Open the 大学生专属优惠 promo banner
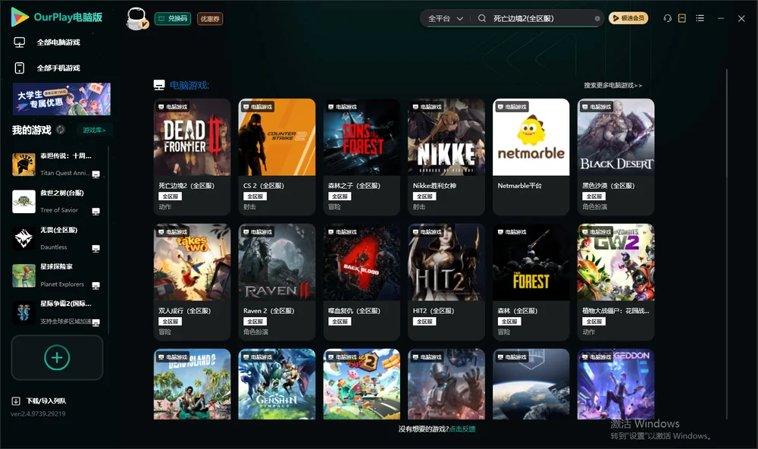This screenshot has height=449, width=758. 61,99
